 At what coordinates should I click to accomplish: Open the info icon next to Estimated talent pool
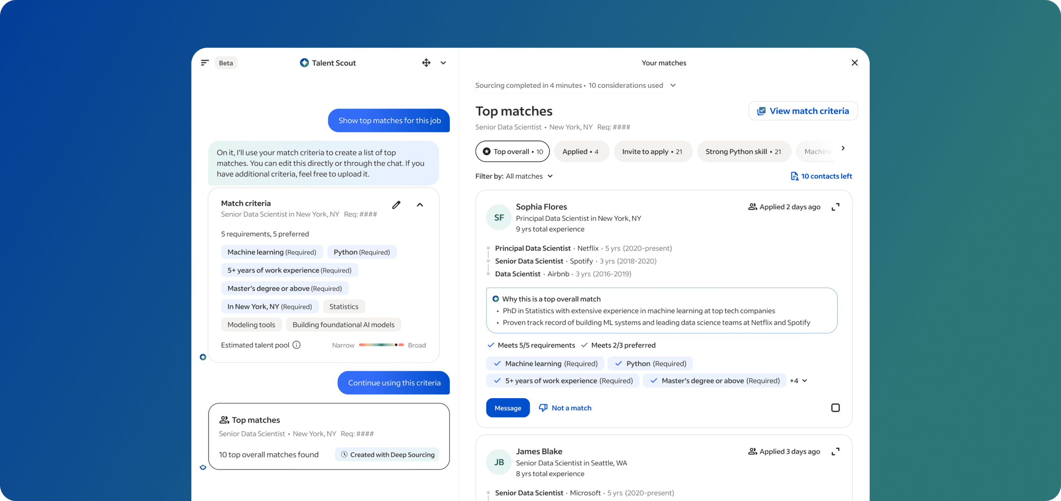click(x=297, y=345)
